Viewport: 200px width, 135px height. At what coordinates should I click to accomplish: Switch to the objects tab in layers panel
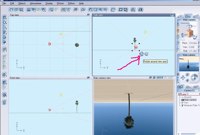[x=181, y=87]
